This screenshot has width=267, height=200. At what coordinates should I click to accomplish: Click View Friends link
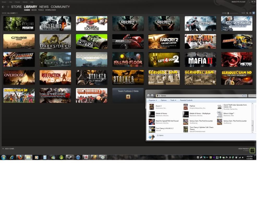coord(243,149)
